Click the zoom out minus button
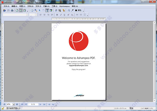This screenshot has width=157, height=111. 4,104
